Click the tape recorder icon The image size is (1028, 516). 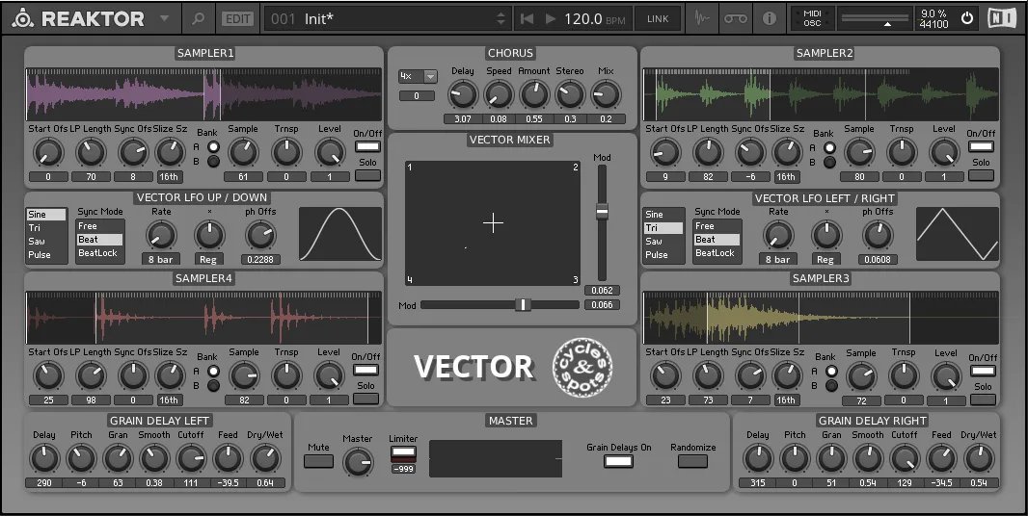tap(736, 18)
